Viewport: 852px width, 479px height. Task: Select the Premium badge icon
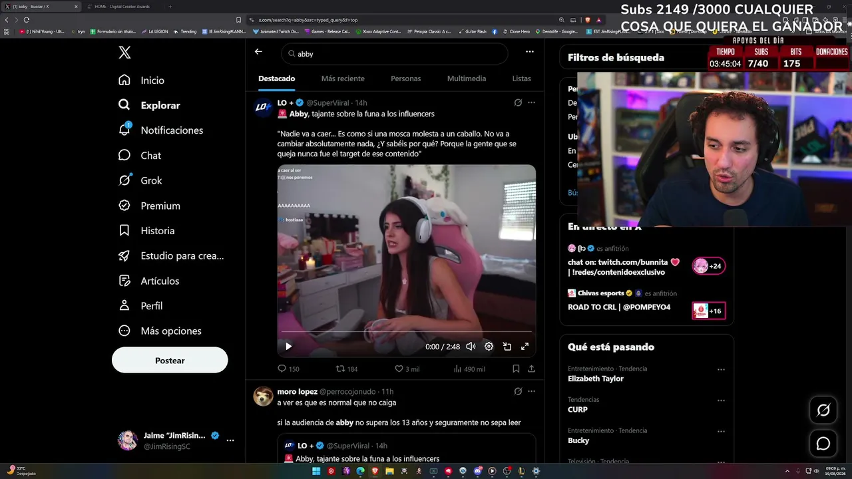124,206
